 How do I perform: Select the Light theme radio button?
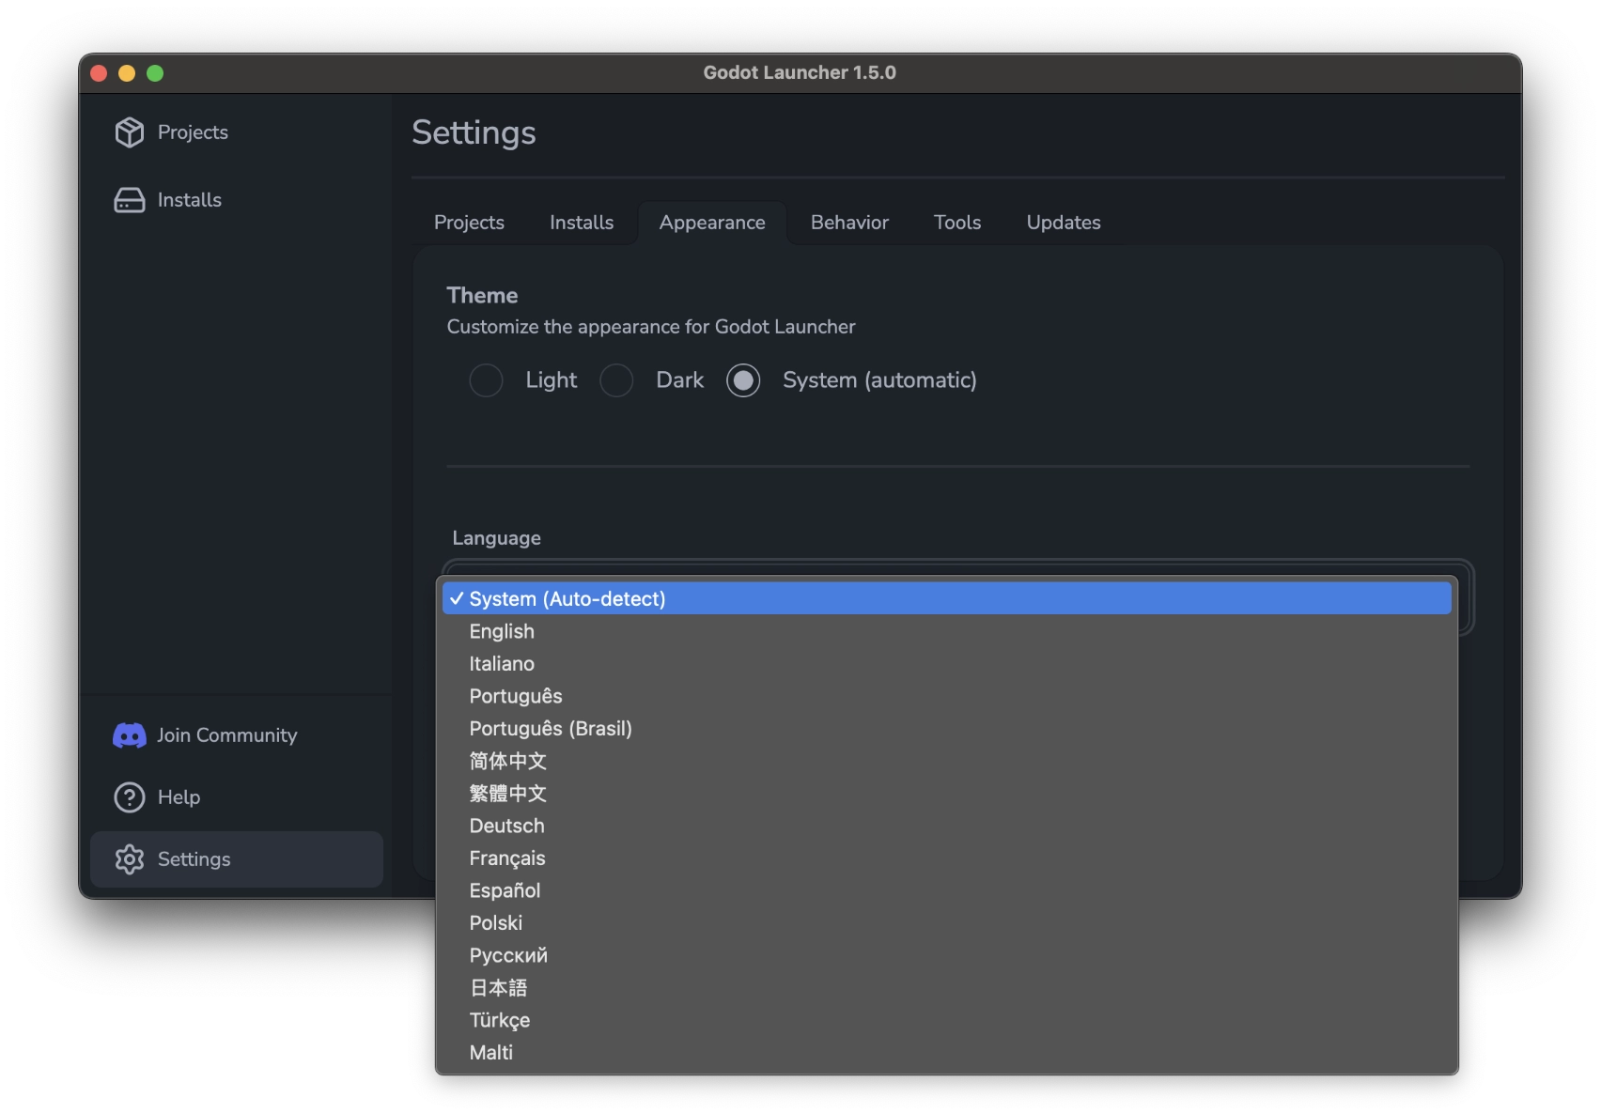tap(487, 380)
